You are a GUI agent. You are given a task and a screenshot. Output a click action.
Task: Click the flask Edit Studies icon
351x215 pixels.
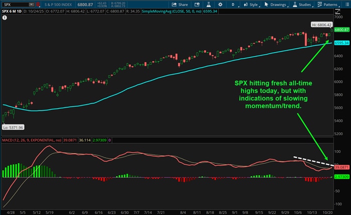tap(208, 5)
